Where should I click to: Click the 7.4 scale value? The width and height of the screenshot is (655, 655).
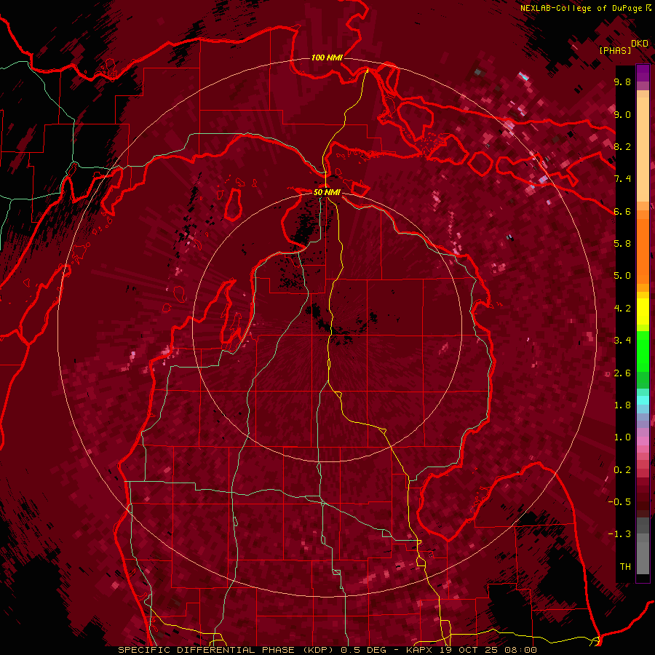[x=622, y=179]
